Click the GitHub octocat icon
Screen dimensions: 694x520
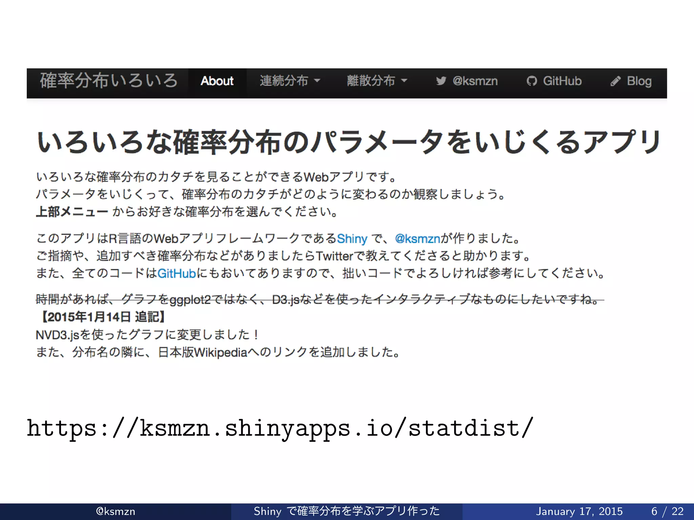tap(532, 81)
